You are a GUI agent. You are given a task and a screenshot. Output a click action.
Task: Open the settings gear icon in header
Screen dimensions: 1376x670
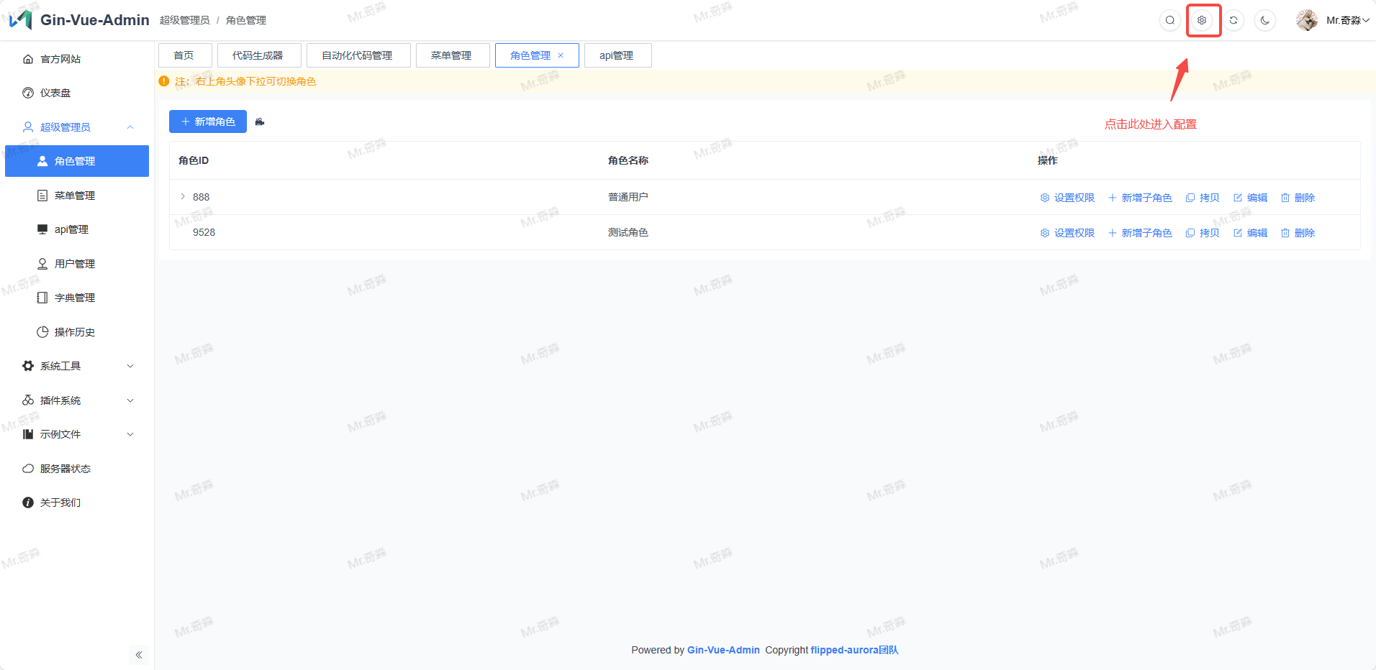point(1201,20)
